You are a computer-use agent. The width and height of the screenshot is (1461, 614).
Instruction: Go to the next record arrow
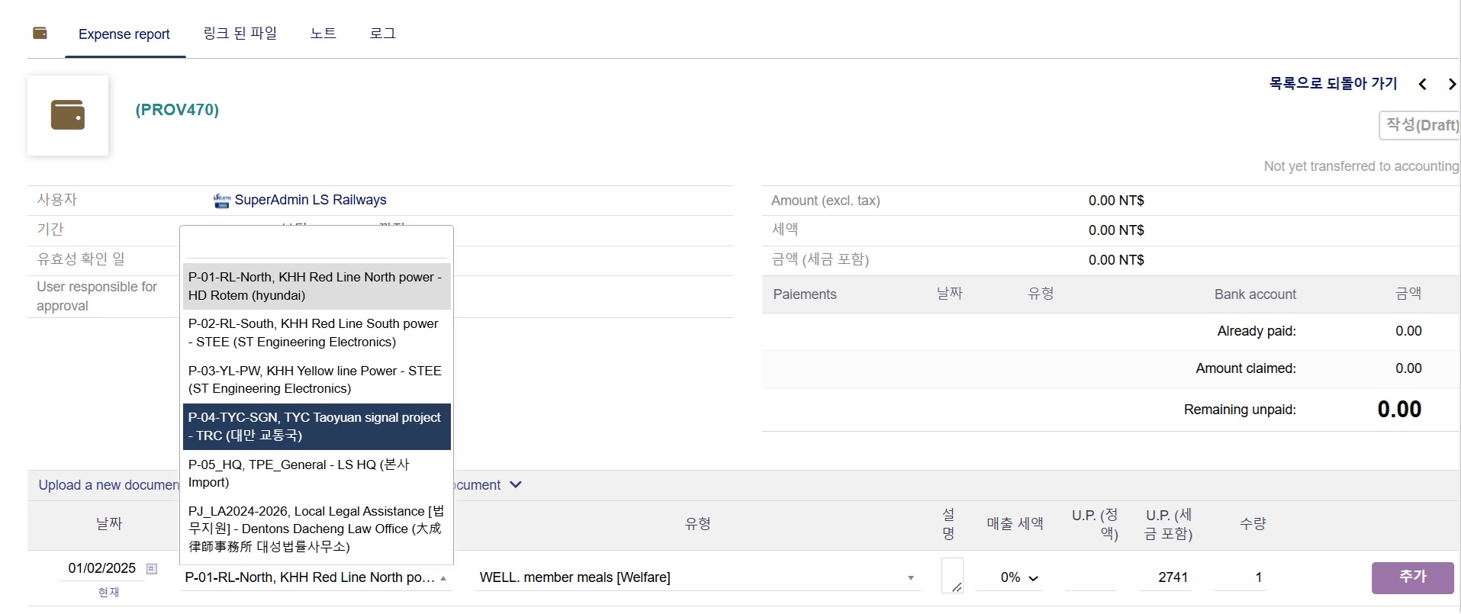click(1451, 84)
